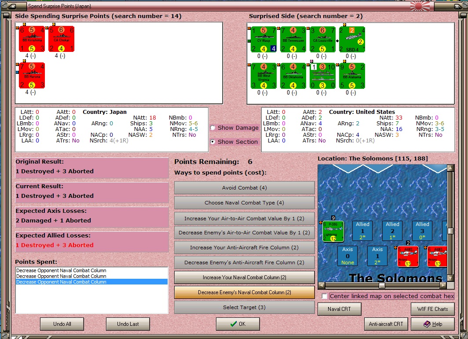This screenshot has width=468, height=339.
Task: Click the Original Result panel text
Action: point(55,171)
